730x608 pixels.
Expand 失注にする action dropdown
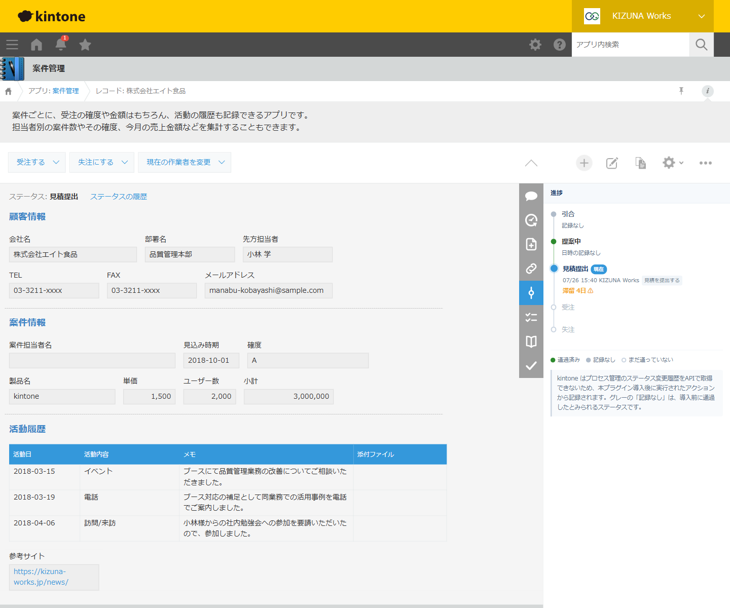[x=102, y=162]
